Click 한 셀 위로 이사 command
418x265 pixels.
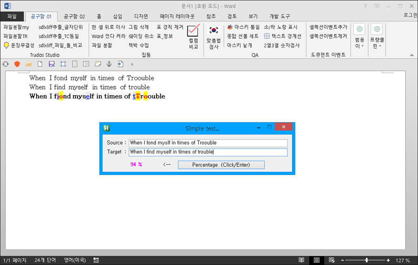(x=108, y=27)
